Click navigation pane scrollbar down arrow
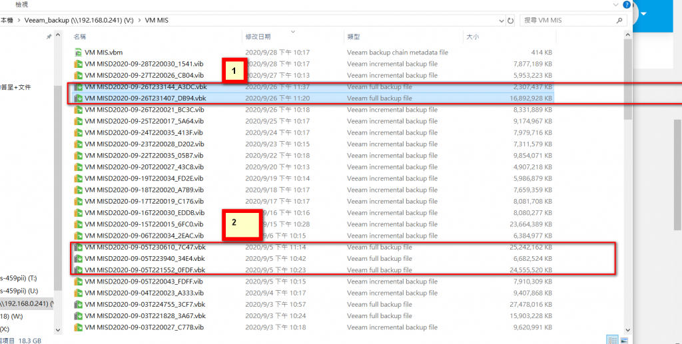Screen dimensions: 682x344 (58, 330)
